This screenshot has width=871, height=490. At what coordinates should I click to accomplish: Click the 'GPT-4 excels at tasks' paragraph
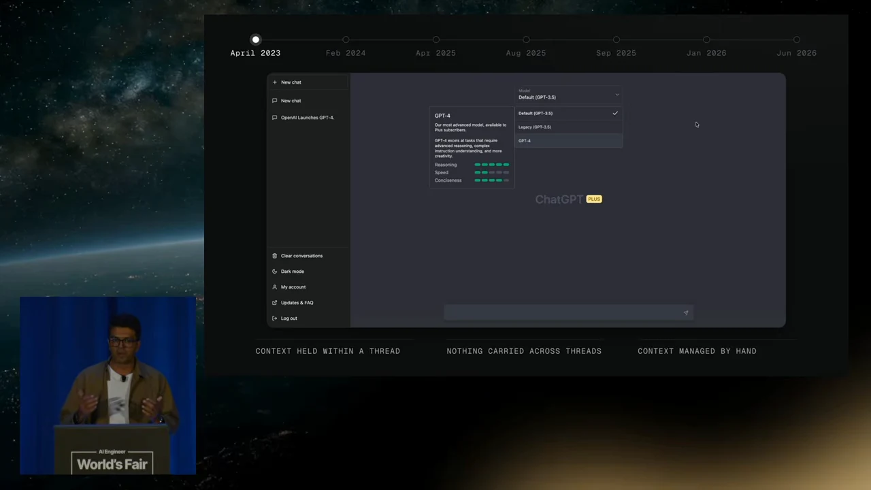[x=470, y=148]
